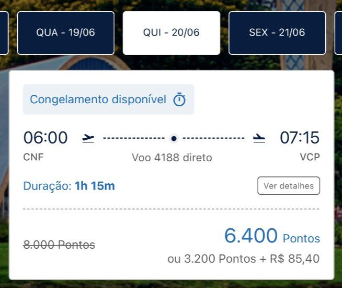
Task: Choose the 6.400 Pontos price
Action: [272, 236]
